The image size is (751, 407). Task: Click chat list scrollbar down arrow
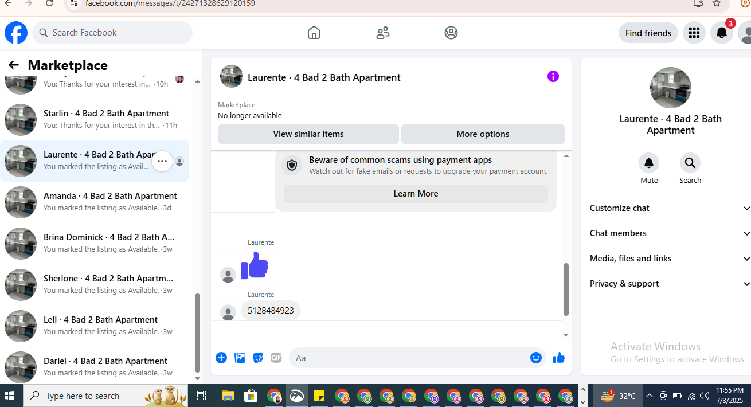point(198,378)
